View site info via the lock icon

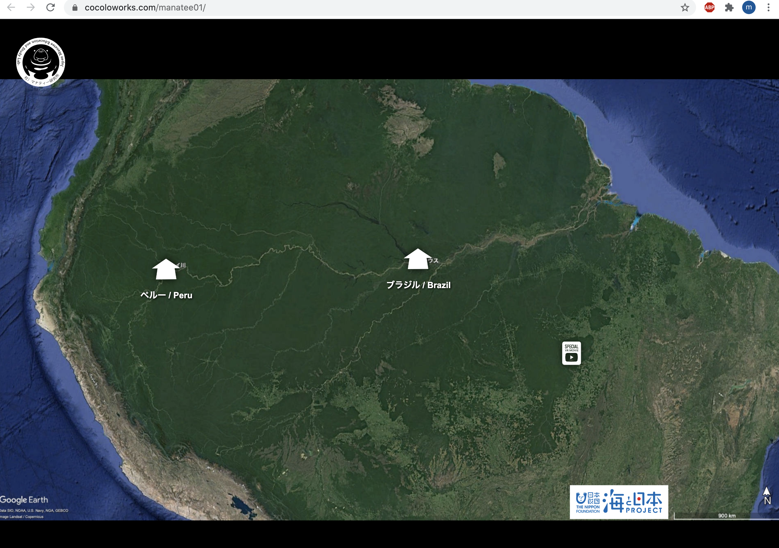click(x=75, y=7)
